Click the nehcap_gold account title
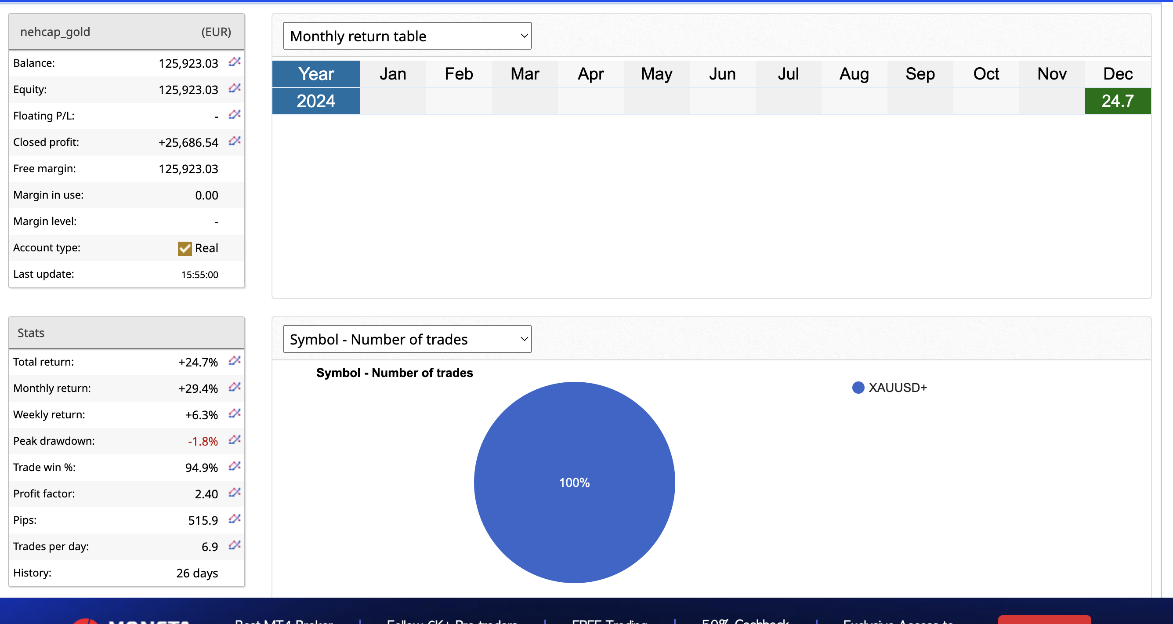This screenshot has width=1173, height=624. click(x=55, y=32)
